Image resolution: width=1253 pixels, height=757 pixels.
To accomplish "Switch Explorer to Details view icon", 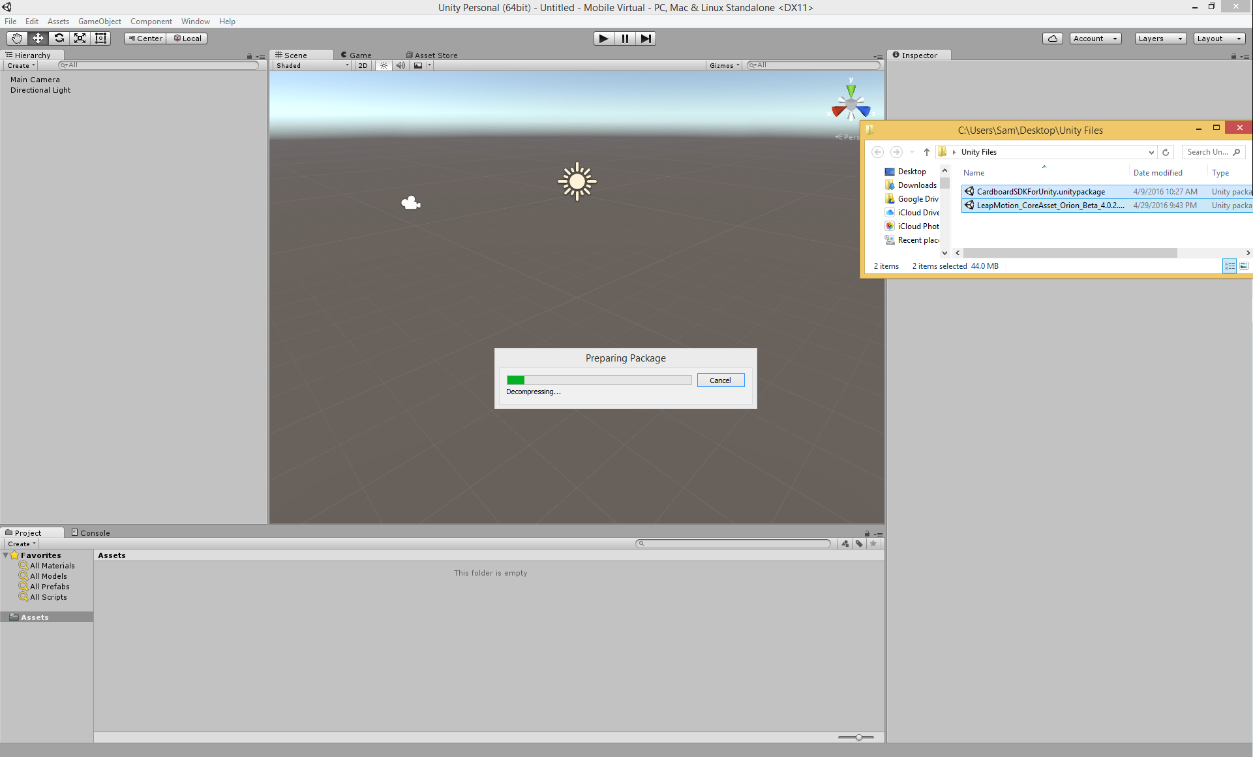I will coord(1230,266).
